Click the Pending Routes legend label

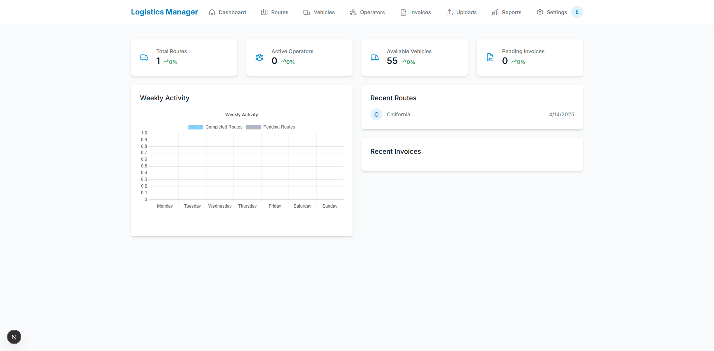(x=279, y=127)
